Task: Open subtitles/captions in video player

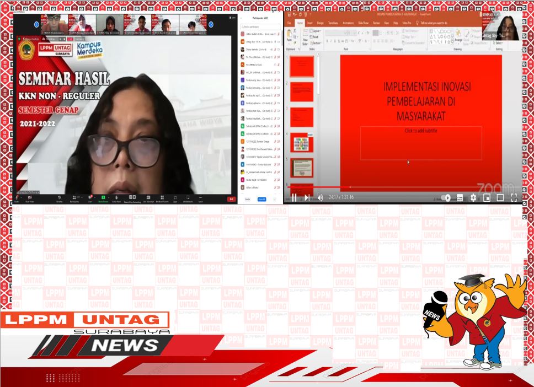Action: coord(460,198)
